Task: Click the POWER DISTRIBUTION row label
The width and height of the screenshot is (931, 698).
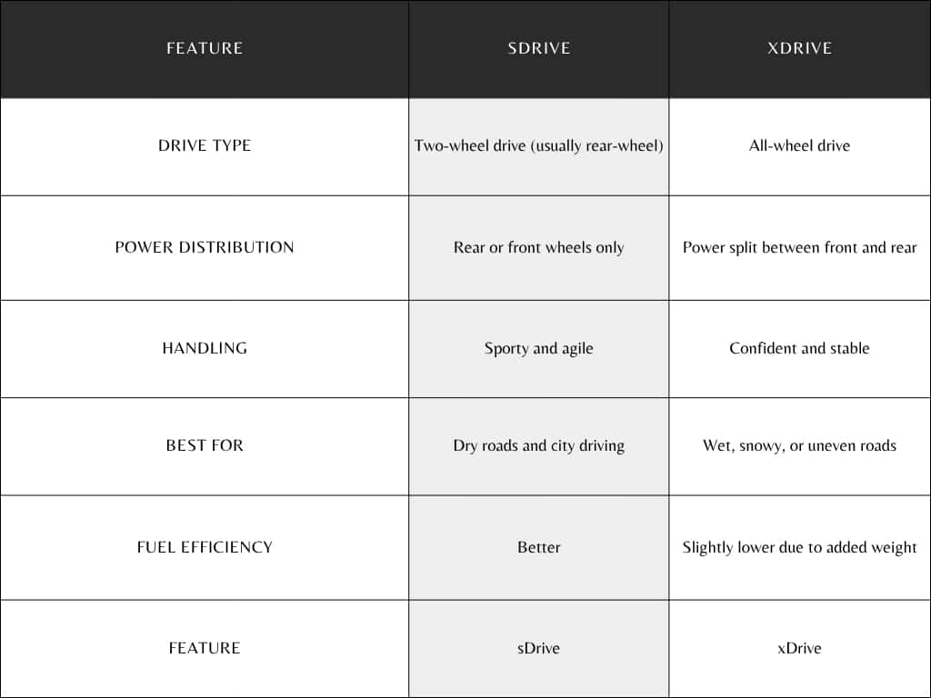Action: (205, 247)
